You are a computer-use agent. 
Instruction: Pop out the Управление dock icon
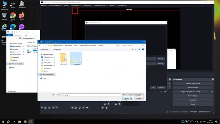point(213,80)
